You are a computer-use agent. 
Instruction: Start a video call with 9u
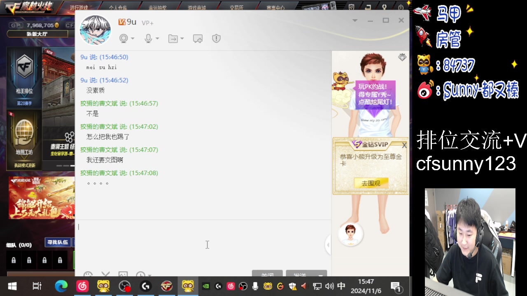coord(123,38)
